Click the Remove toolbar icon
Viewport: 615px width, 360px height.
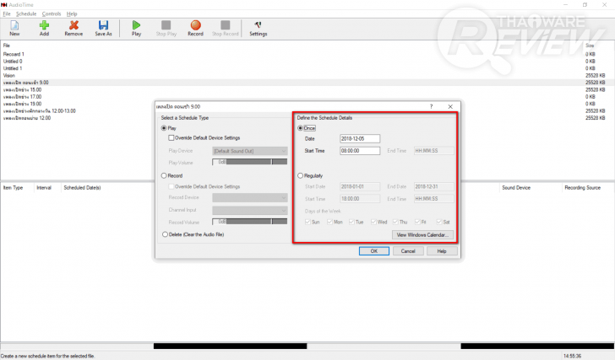click(x=73, y=28)
